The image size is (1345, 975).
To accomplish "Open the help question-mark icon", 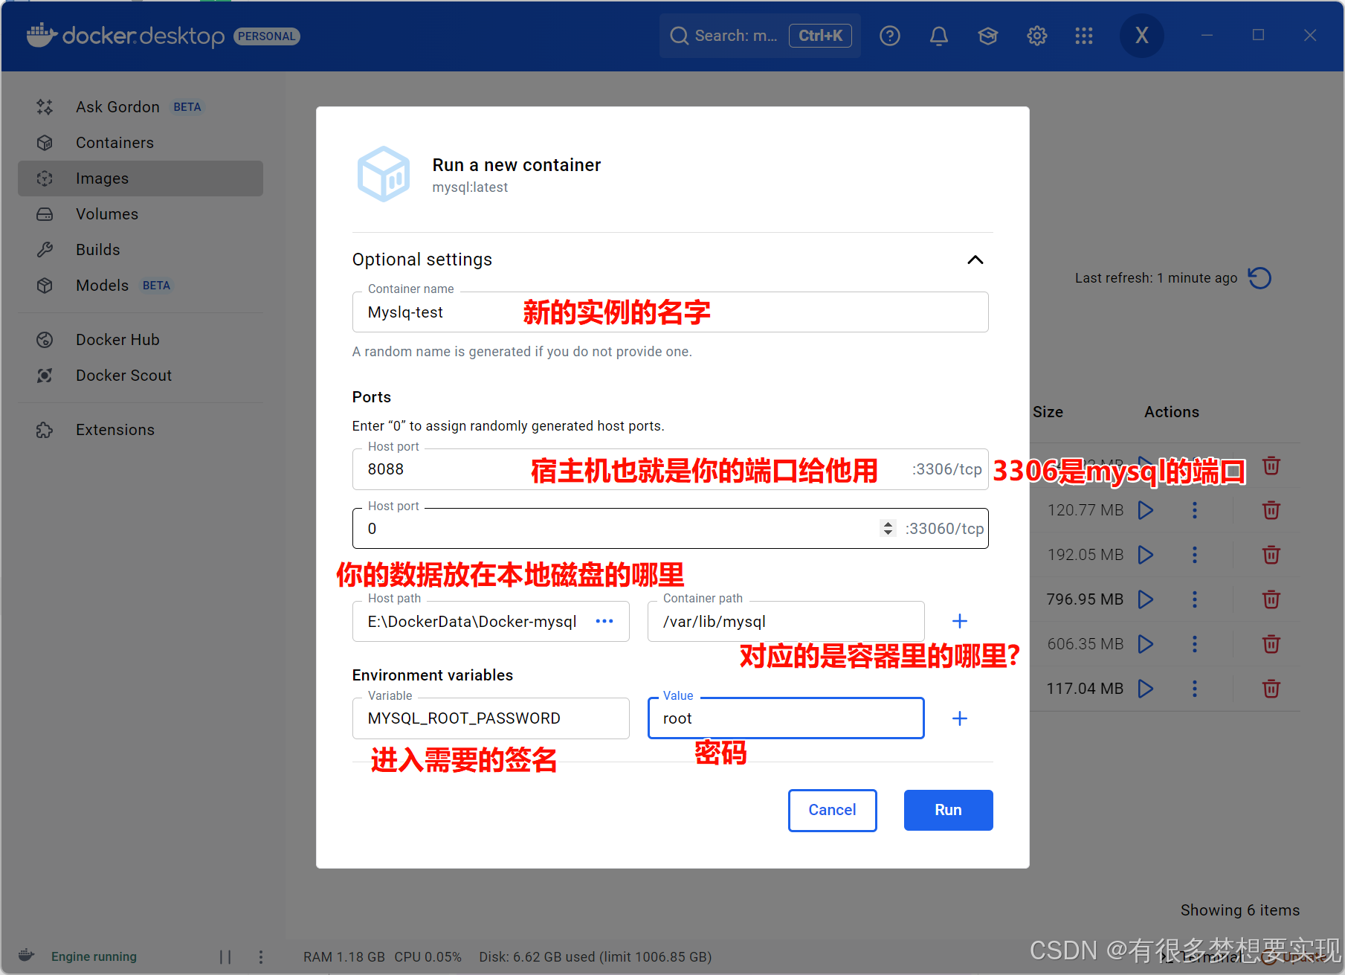I will coord(890,36).
